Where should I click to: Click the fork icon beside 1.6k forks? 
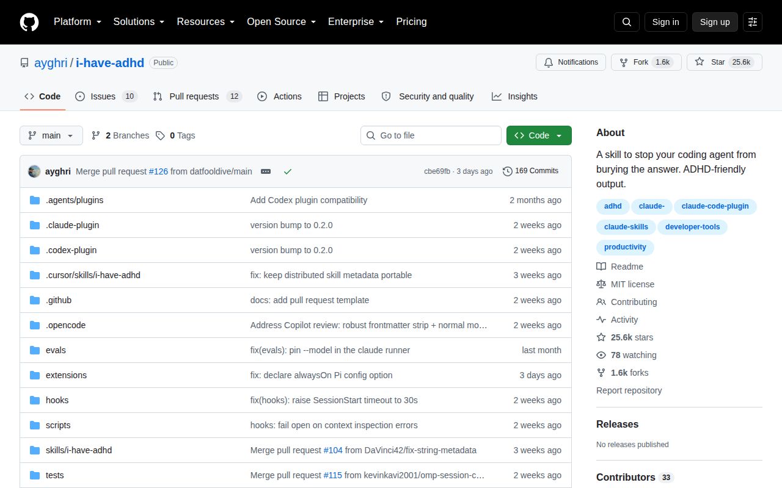tap(601, 373)
